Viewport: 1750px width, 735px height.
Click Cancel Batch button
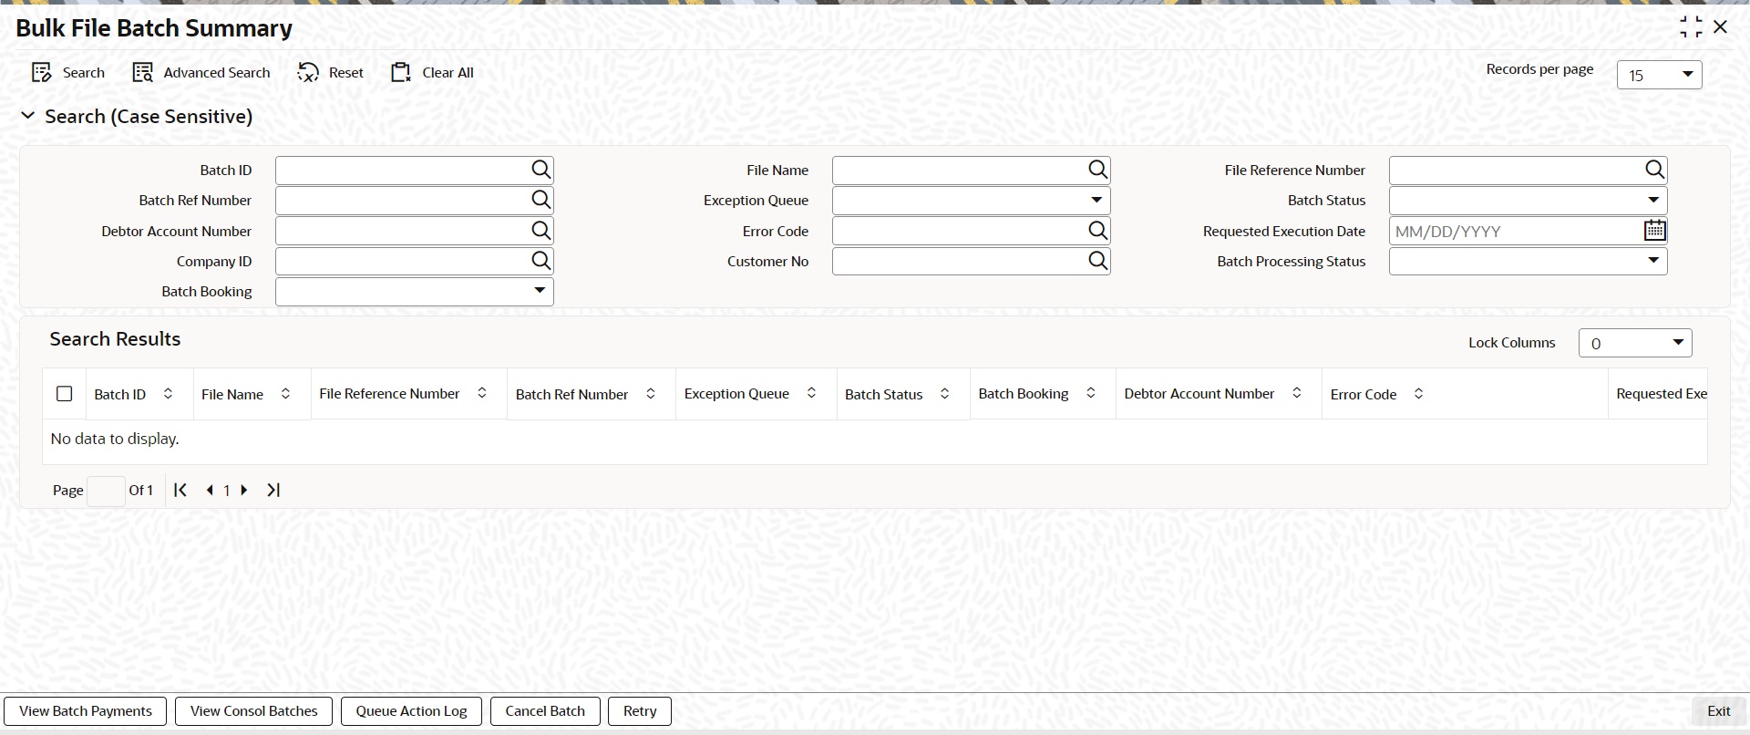545,711
